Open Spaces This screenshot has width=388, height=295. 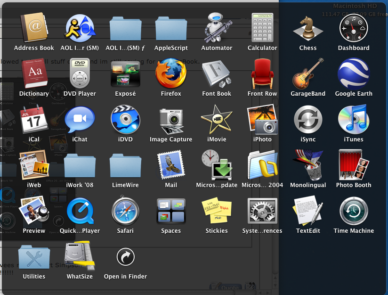[171, 211]
